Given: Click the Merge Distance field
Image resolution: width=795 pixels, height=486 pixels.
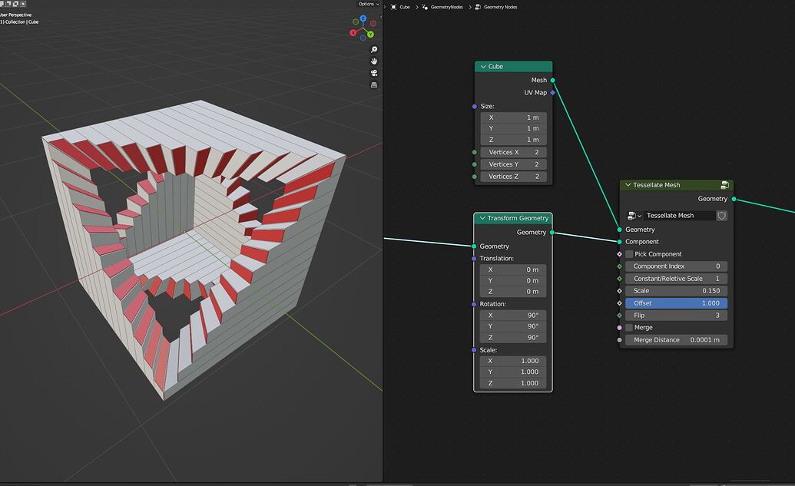Looking at the screenshot, I should [677, 340].
